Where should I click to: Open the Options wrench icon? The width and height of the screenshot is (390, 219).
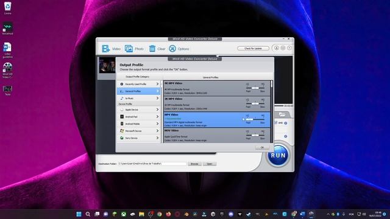tap(172, 49)
